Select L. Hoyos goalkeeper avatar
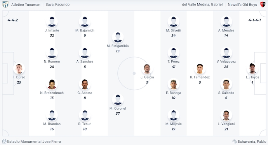 (252, 68)
